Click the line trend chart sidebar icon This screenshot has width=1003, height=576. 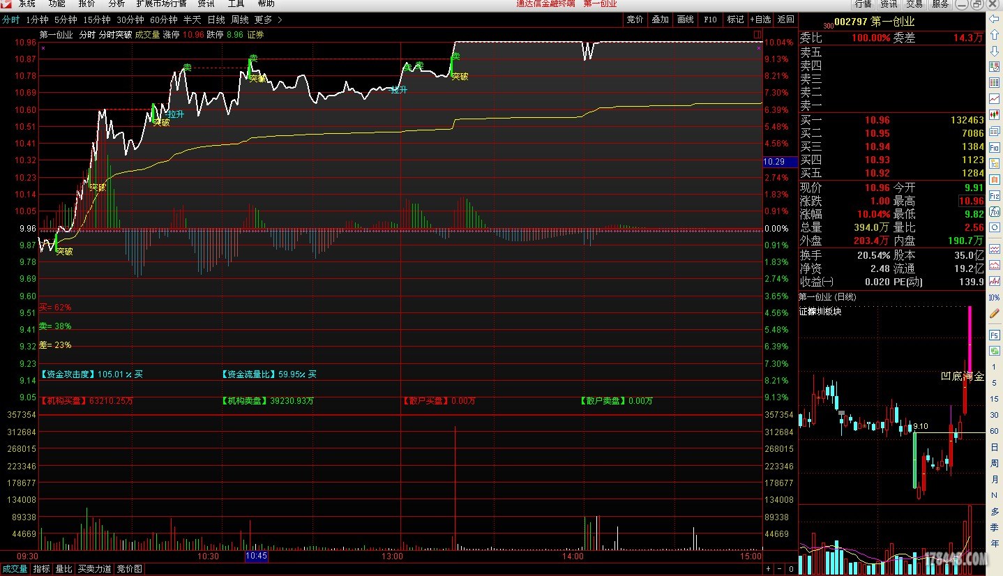coord(995,98)
